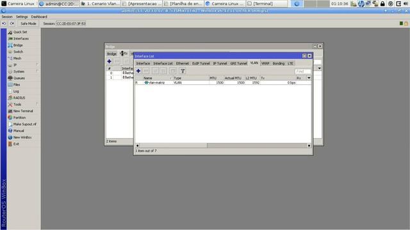This screenshot has height=230, width=410.
Task: Click horizontal scrollbar in Interface List
Action: 173,146
